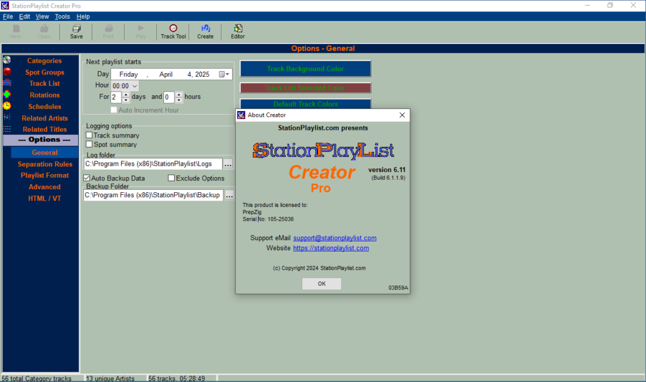Click the hours number field
This screenshot has width=646, height=382.
coord(169,97)
